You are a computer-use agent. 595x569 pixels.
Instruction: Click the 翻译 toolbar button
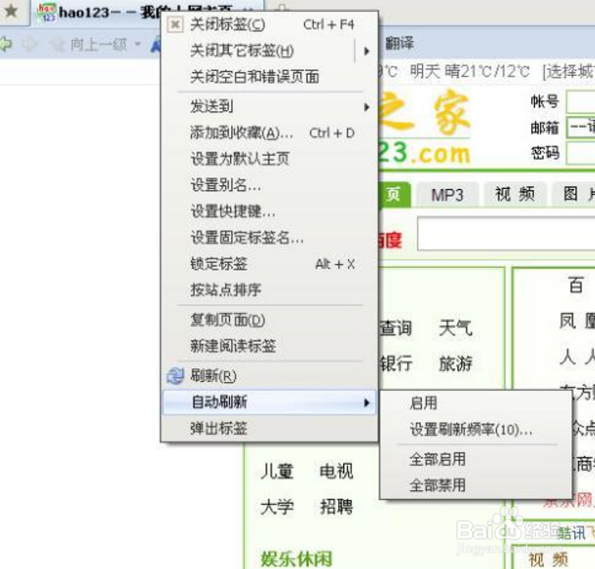(399, 43)
